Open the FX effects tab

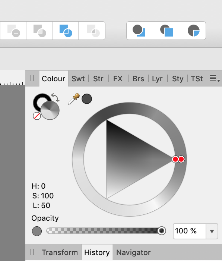point(118,79)
